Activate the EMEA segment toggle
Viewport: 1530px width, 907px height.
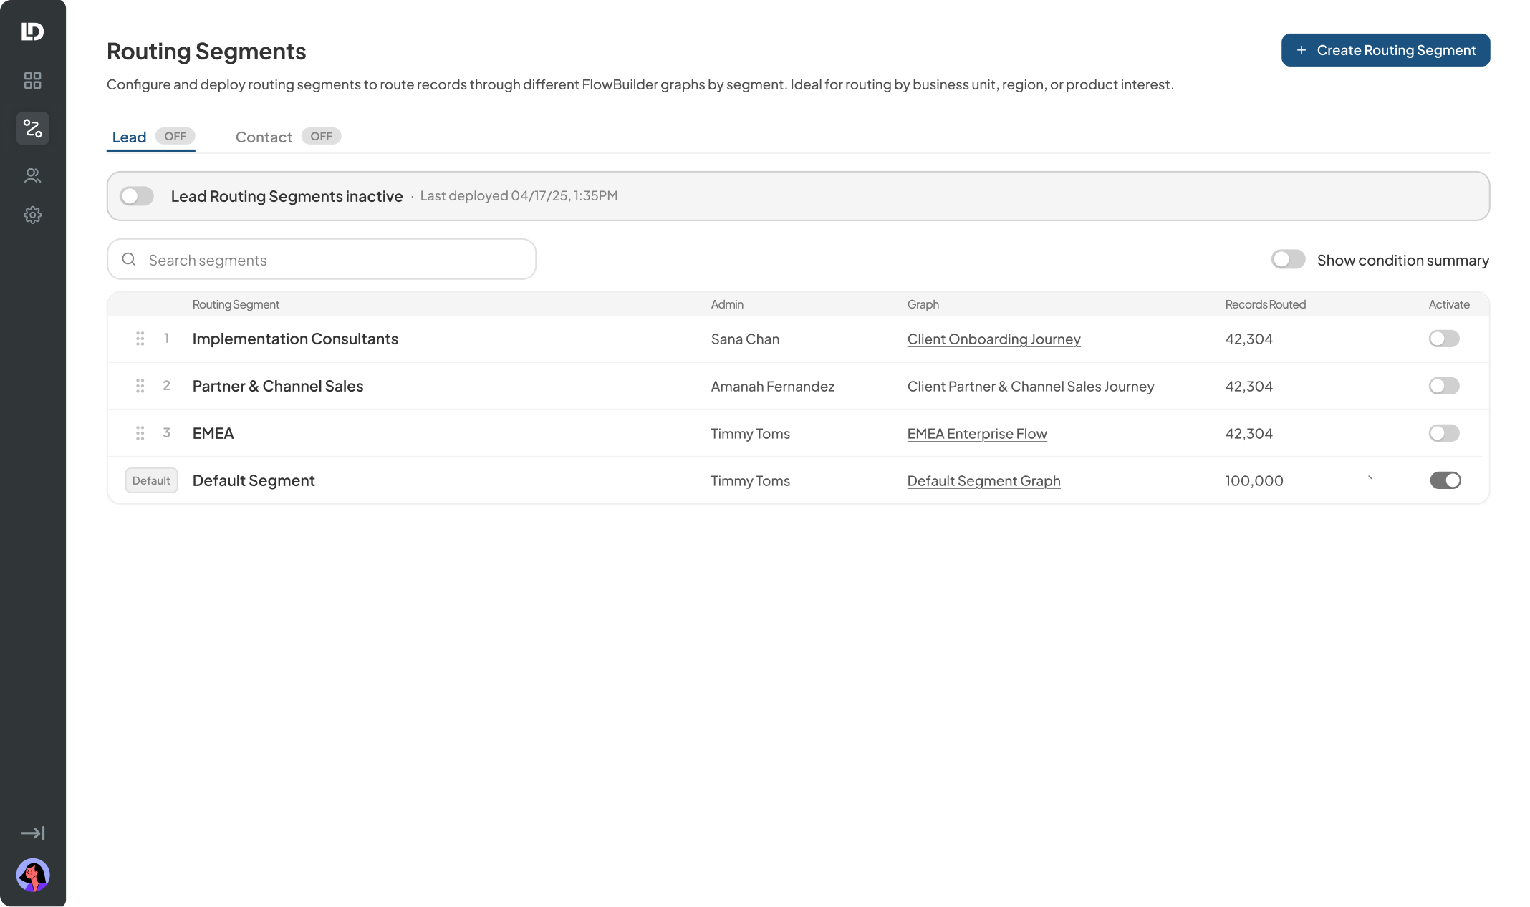click(x=1444, y=433)
